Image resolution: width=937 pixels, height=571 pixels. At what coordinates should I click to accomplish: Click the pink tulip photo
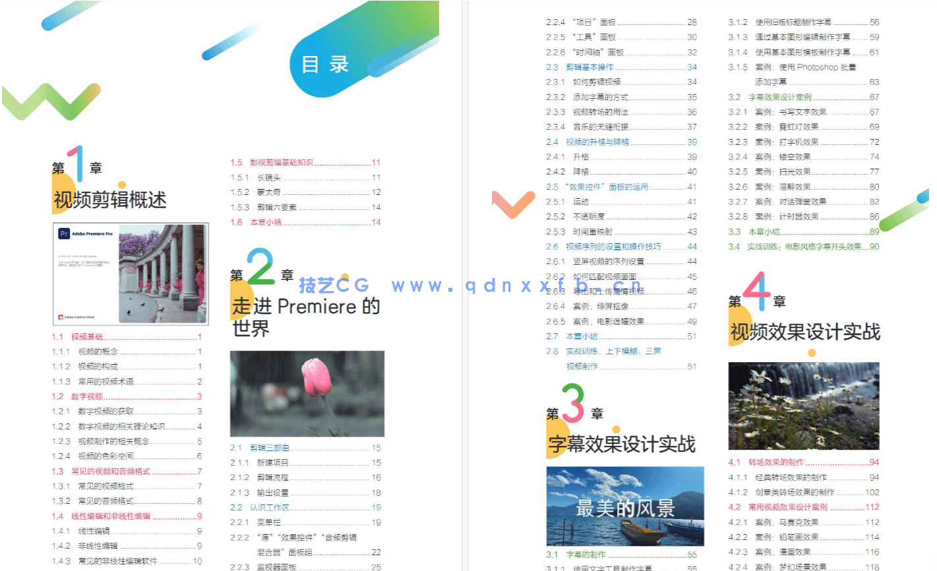pos(306,394)
